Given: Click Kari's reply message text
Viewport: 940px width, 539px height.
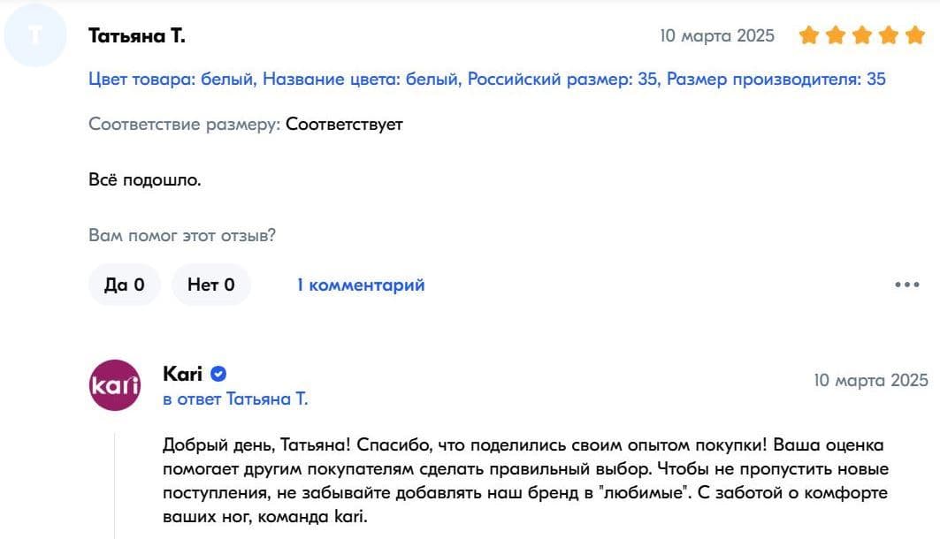Looking at the screenshot, I should point(525,480).
